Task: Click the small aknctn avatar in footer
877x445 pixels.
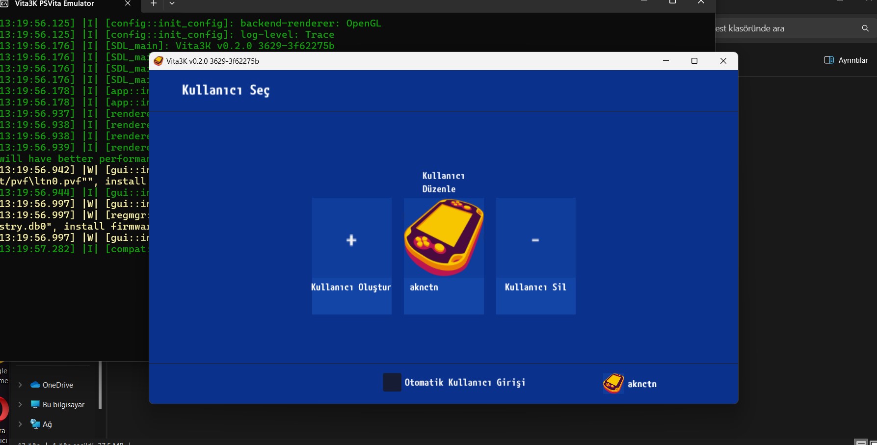Action: pyautogui.click(x=613, y=384)
